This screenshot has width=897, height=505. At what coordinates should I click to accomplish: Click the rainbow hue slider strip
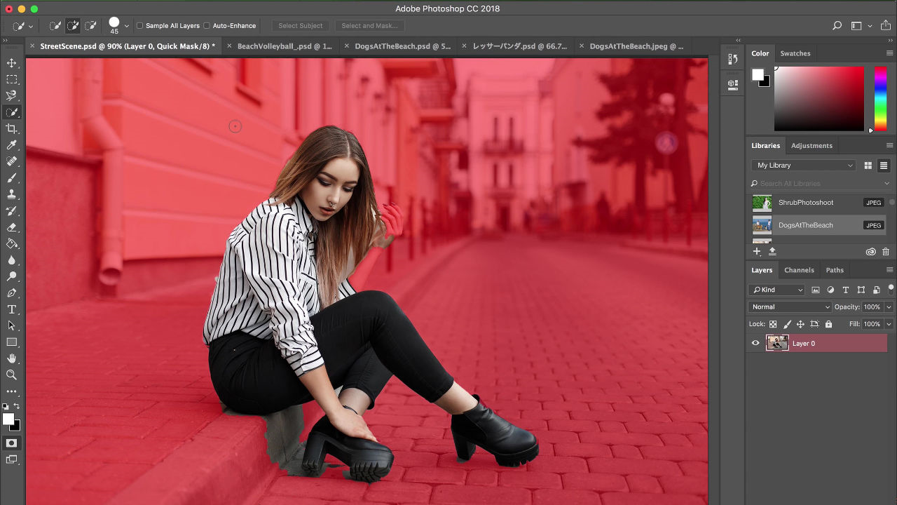click(881, 99)
